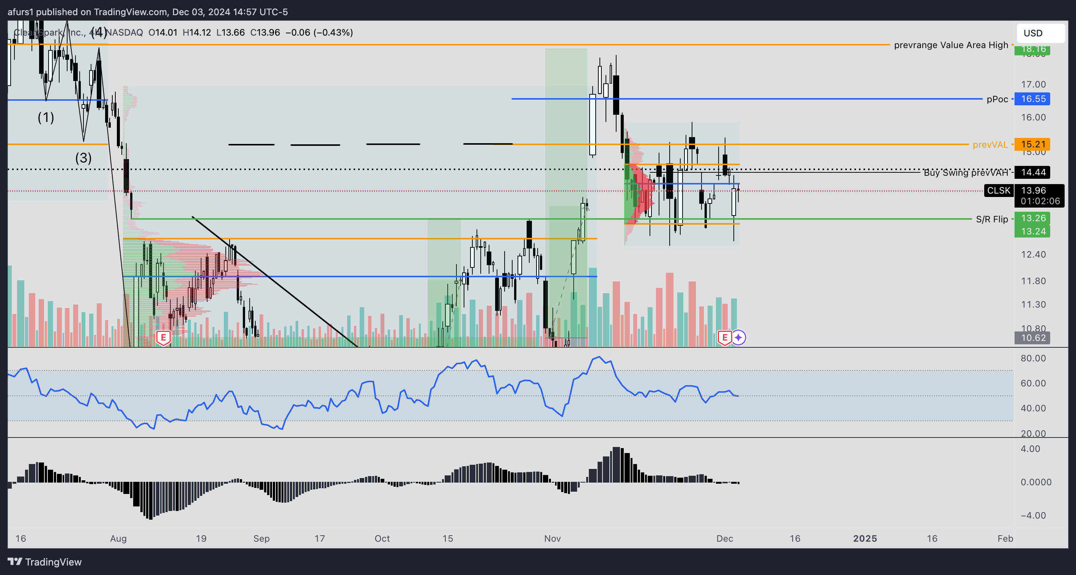
Task: Click the RSI 60.00 scale value
Action: pyautogui.click(x=1034, y=383)
